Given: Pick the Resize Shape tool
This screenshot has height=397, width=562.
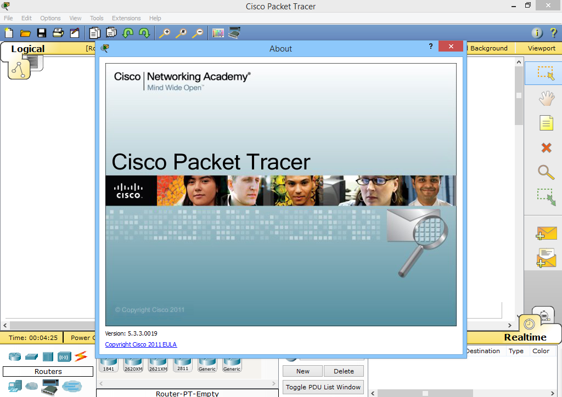Looking at the screenshot, I should pos(546,197).
